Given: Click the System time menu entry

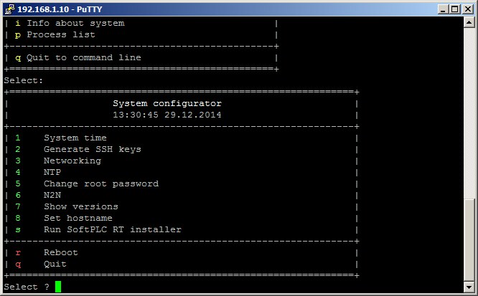Looking at the screenshot, I should (75, 138).
